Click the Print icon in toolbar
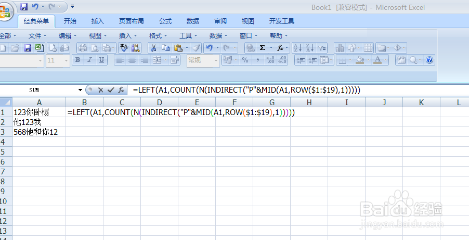 (x=83, y=48)
